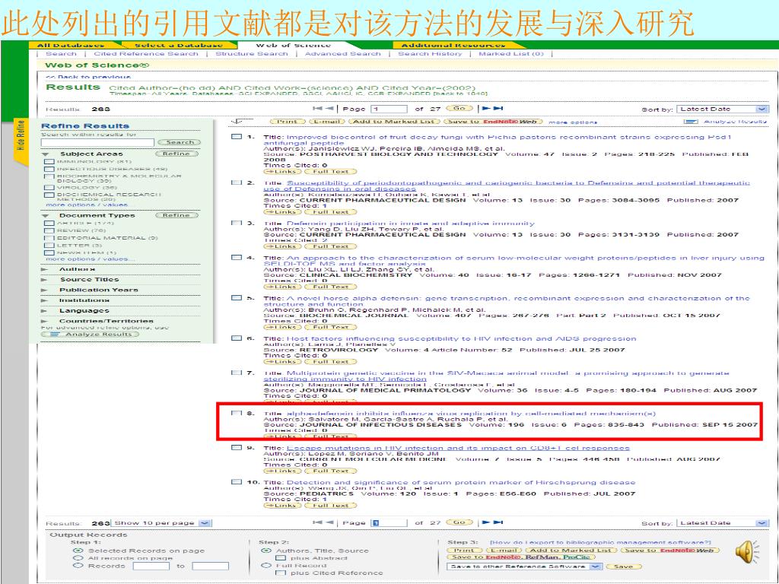Collapse the Subject Areas section
Image resolution: width=779 pixels, height=584 pixels.
pos(46,154)
